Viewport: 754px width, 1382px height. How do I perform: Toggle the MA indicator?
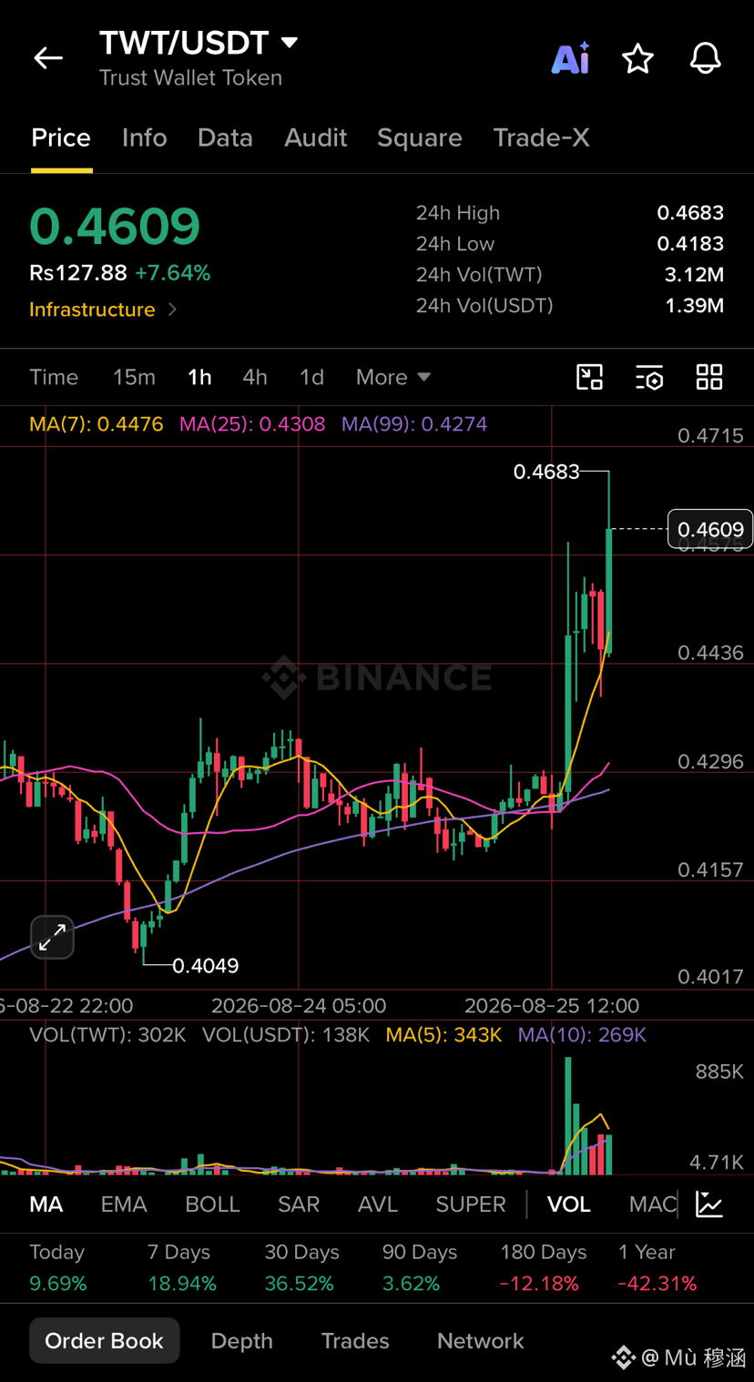point(46,1204)
